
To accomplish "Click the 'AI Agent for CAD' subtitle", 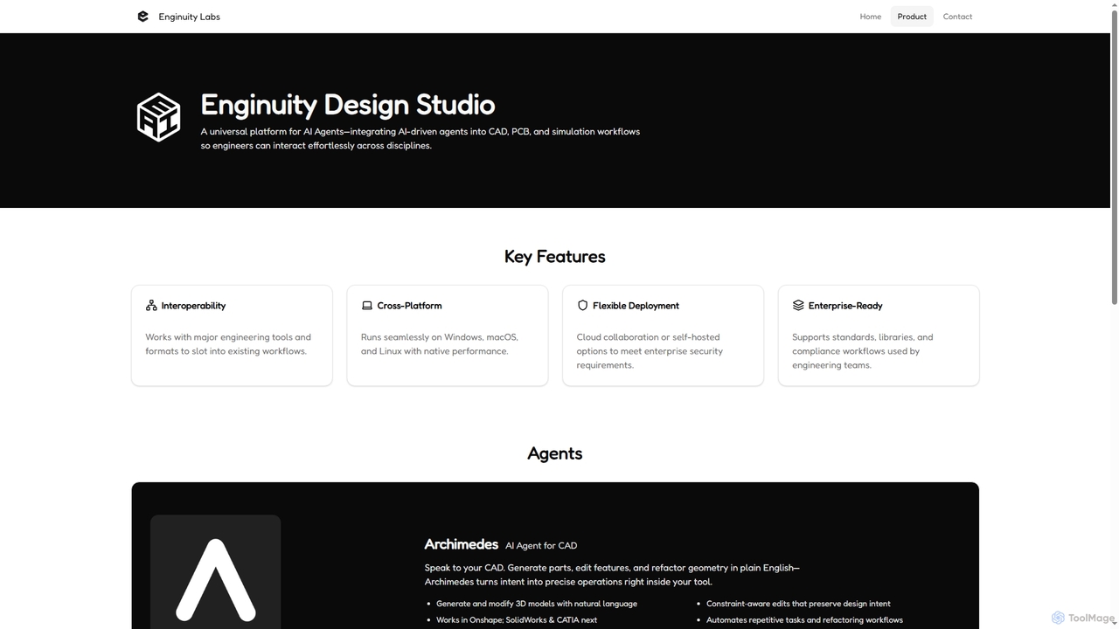I will (x=541, y=546).
